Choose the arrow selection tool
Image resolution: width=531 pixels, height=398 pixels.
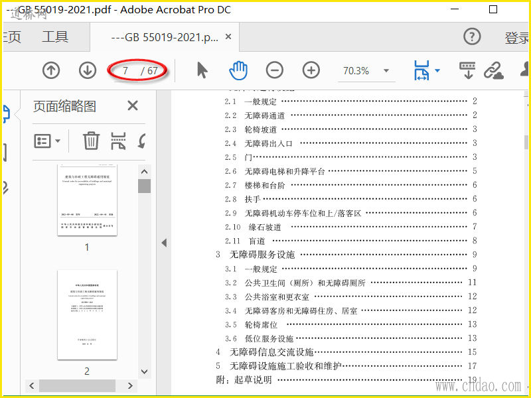202,70
